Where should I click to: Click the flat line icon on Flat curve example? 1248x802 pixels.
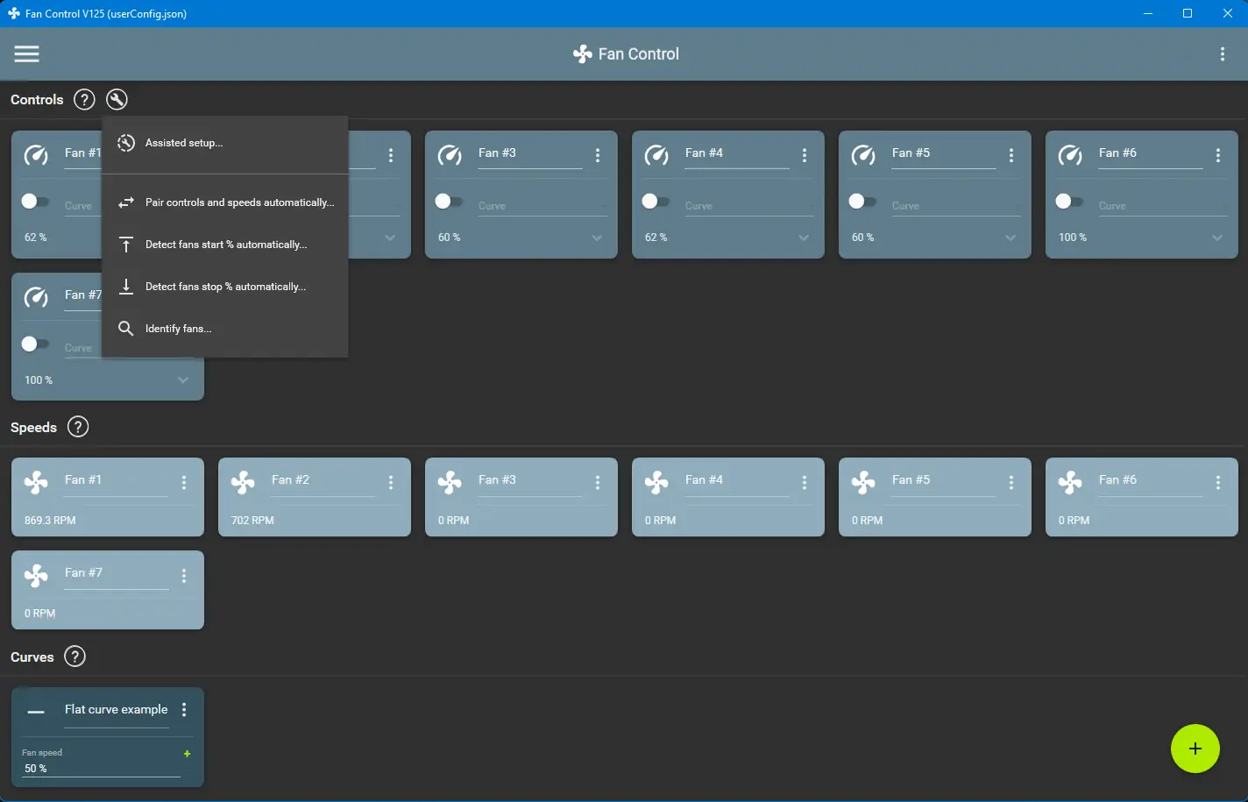[36, 712]
